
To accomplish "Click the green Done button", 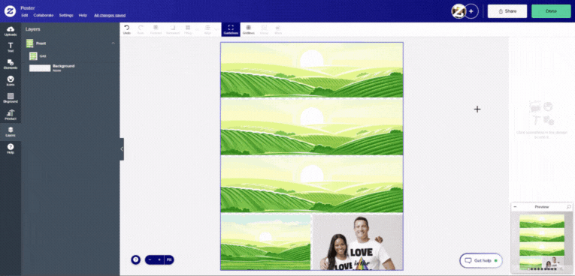I will click(551, 11).
